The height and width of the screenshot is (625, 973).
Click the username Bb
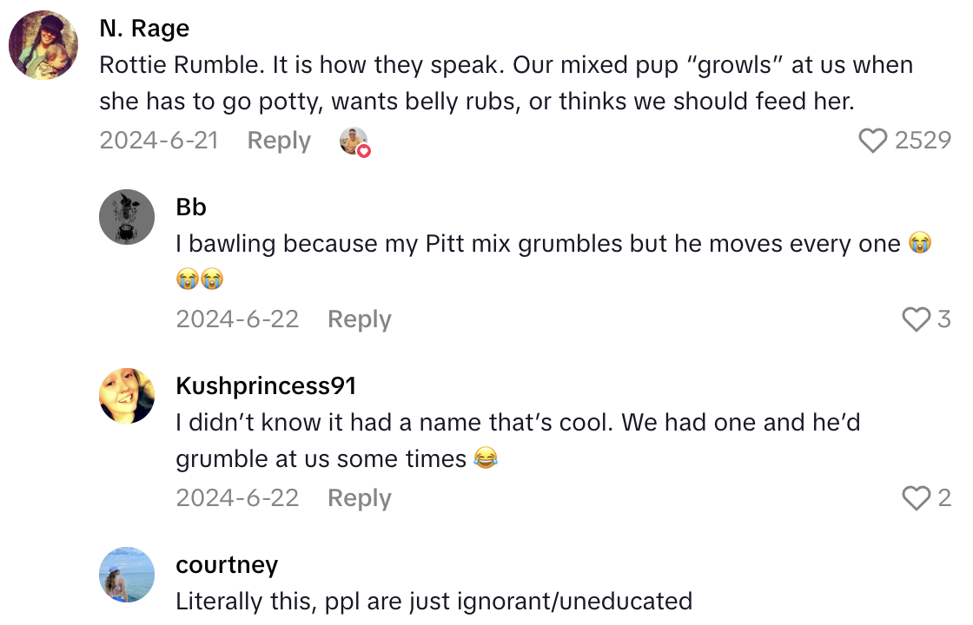(x=191, y=207)
